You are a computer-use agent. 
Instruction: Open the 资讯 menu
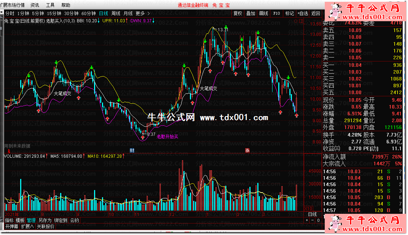[35, 5]
